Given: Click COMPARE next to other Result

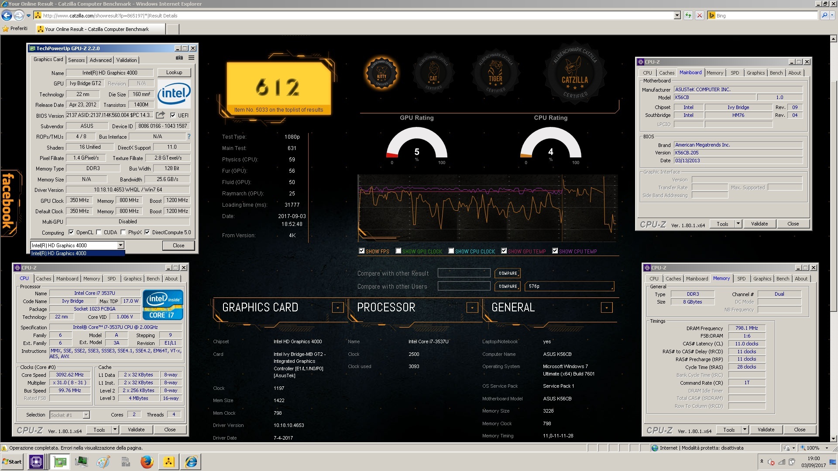Looking at the screenshot, I should point(508,273).
